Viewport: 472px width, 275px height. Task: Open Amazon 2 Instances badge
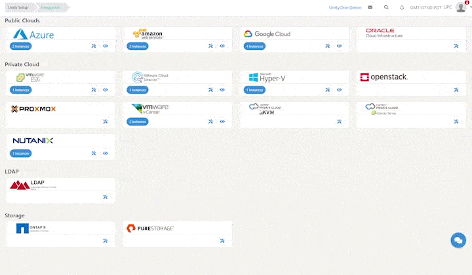coord(138,46)
